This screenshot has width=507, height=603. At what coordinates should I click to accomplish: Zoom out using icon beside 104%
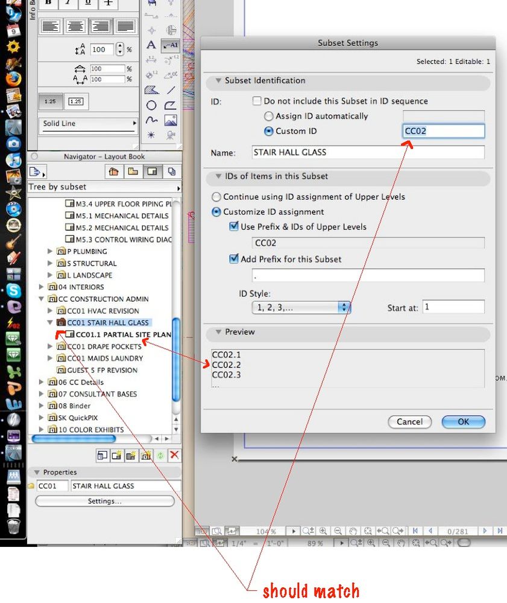pos(338,531)
